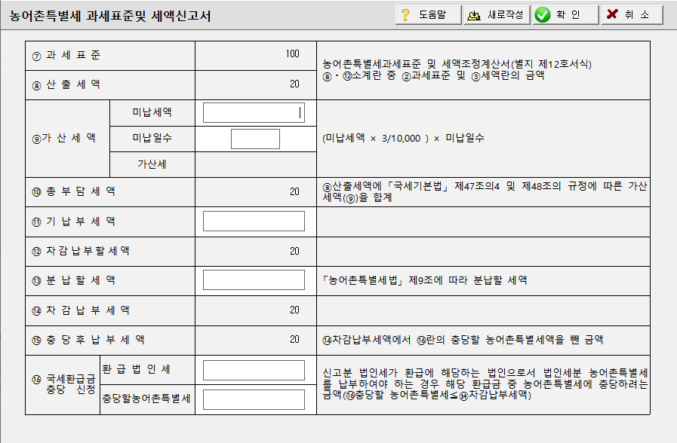
Task: Click the empty 가산세 computed value cell
Action: click(x=256, y=164)
